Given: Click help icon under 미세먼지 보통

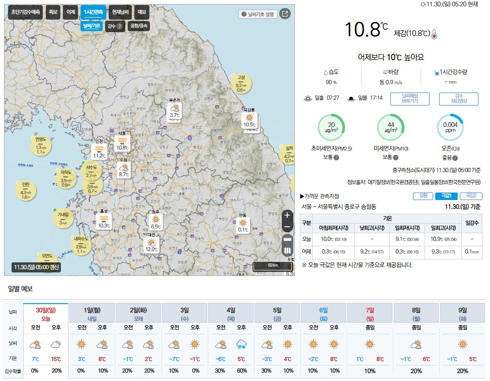Looking at the screenshot, I should tap(395, 158).
